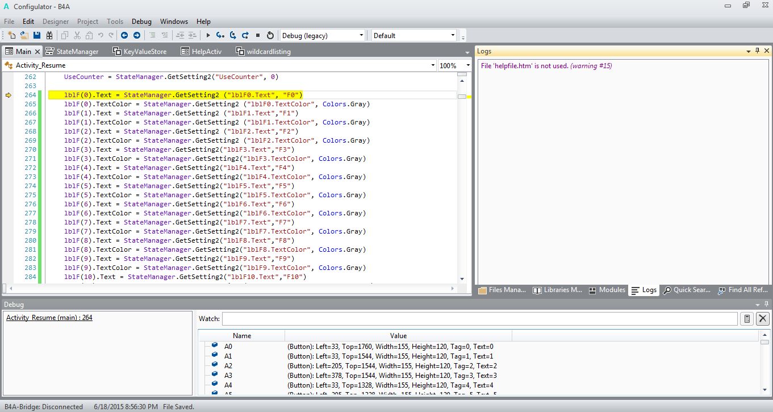Switch to the StateManager module tab
The image size is (773, 412).
coord(77,52)
